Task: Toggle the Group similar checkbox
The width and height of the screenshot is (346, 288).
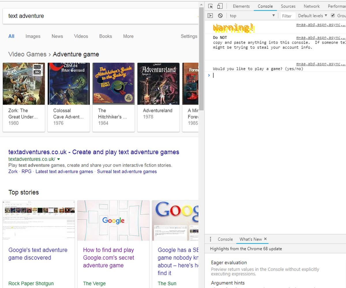Action: [x=333, y=15]
